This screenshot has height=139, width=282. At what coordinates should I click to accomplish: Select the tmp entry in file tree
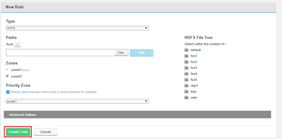click(x=193, y=92)
